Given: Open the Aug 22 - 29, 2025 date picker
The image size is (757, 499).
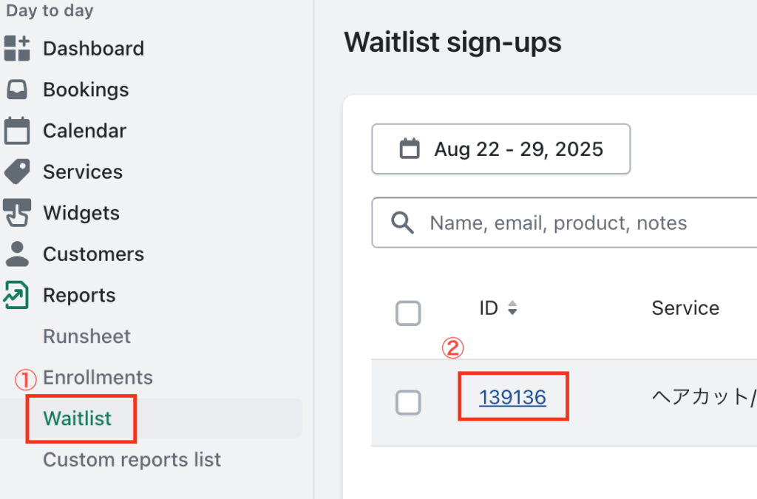Looking at the screenshot, I should pos(500,149).
